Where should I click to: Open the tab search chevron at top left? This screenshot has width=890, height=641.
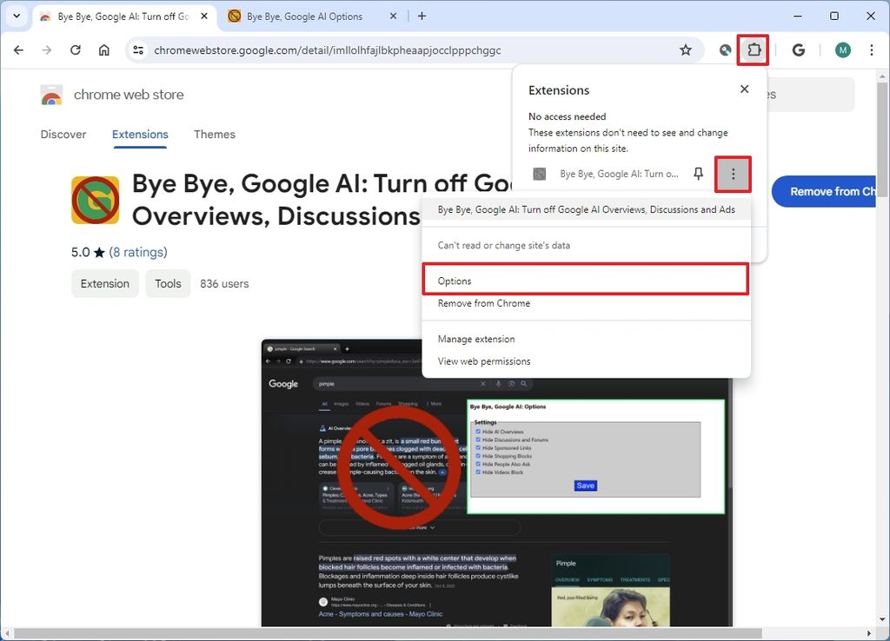16,16
